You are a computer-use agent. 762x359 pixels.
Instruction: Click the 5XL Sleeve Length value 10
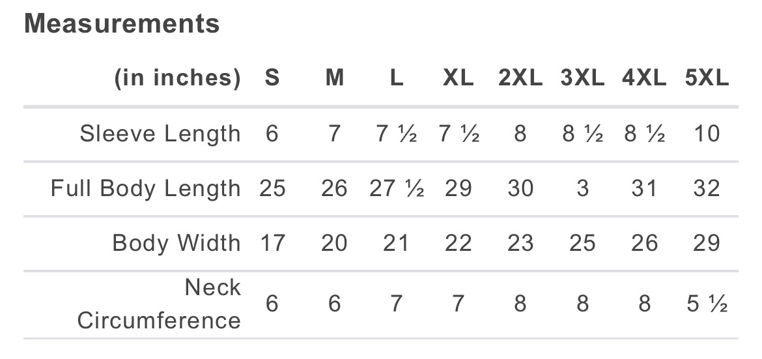click(707, 134)
